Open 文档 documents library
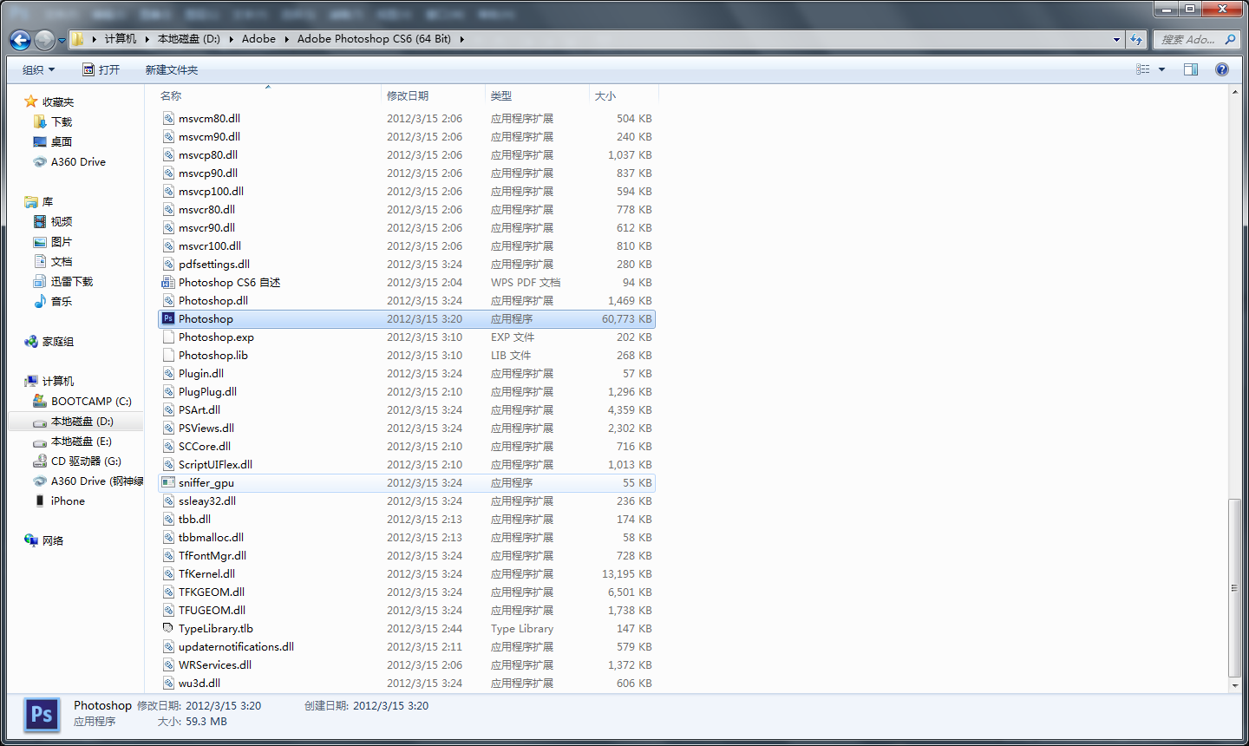This screenshot has width=1249, height=746. point(53,261)
